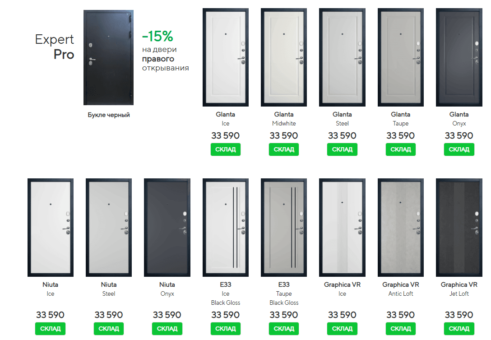
Task: Click СКЛАД button below Niuta Ice
Action: (51, 329)
